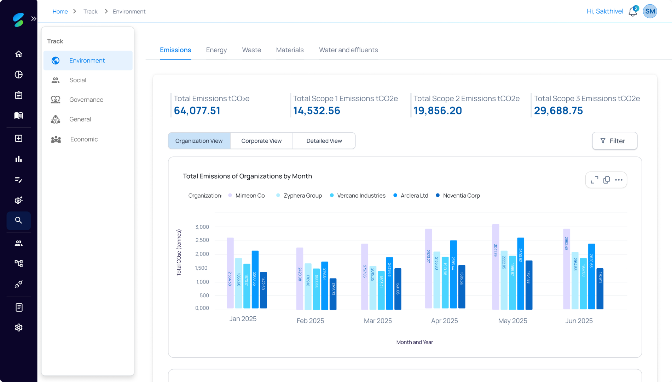The height and width of the screenshot is (382, 672).
Task: Switch to the Energy tab
Action: pos(216,50)
